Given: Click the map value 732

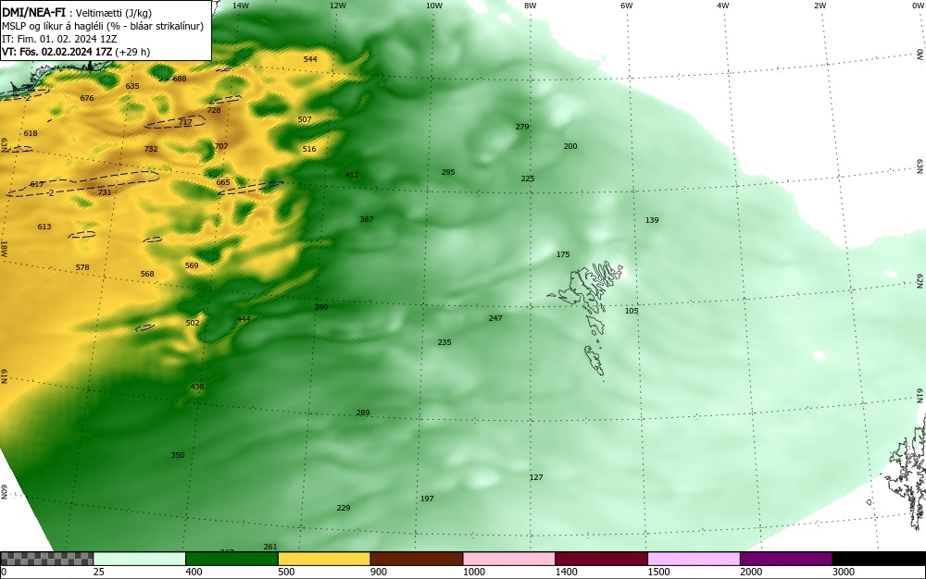Looking at the screenshot, I should 151,149.
